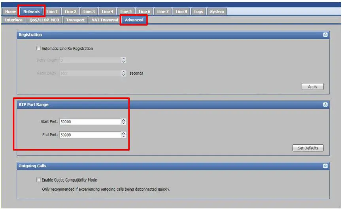
Task: Click the Retry Delay input field
Action: [x=90, y=74]
